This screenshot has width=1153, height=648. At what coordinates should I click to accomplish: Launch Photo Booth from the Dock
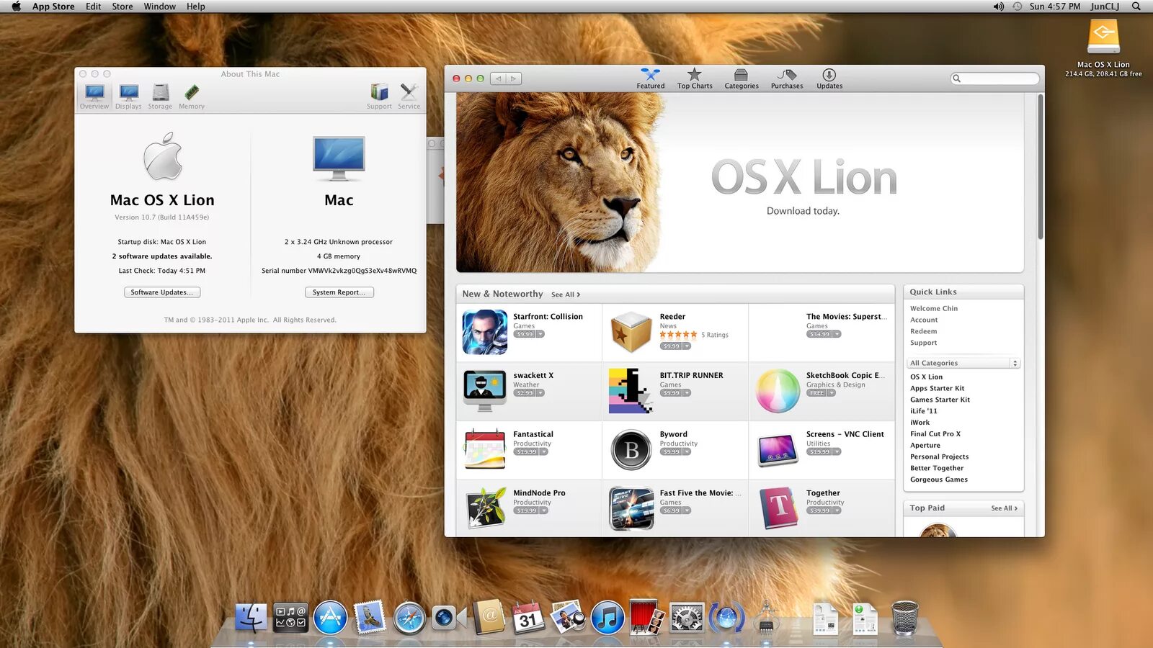(x=647, y=618)
